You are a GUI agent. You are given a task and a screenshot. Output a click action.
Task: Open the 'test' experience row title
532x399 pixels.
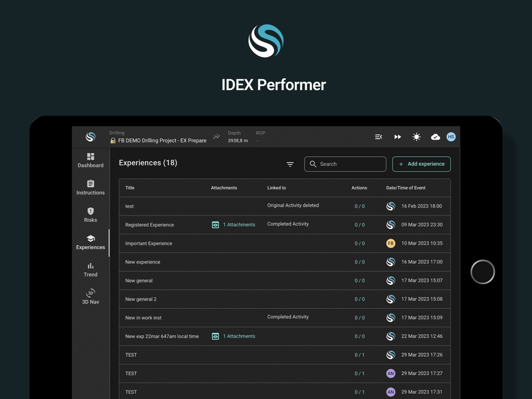click(130, 206)
